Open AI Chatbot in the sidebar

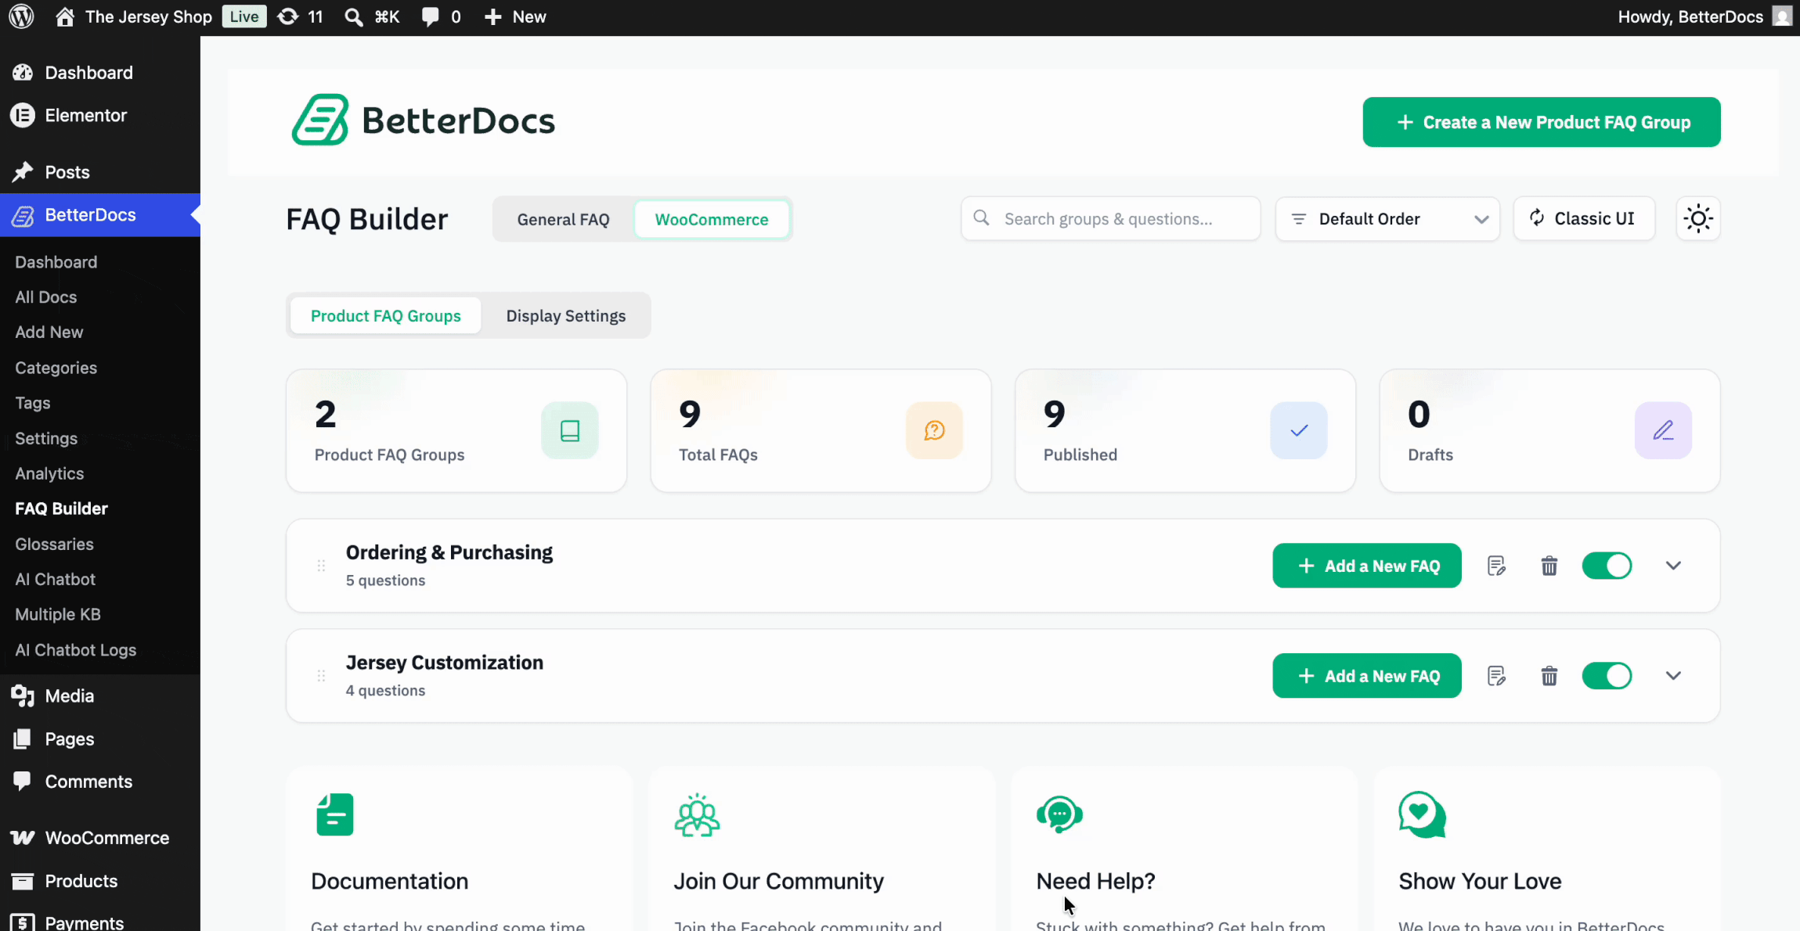point(55,579)
